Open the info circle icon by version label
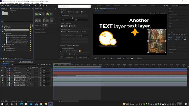Screen dimensions: 189x106 (43, 25)
